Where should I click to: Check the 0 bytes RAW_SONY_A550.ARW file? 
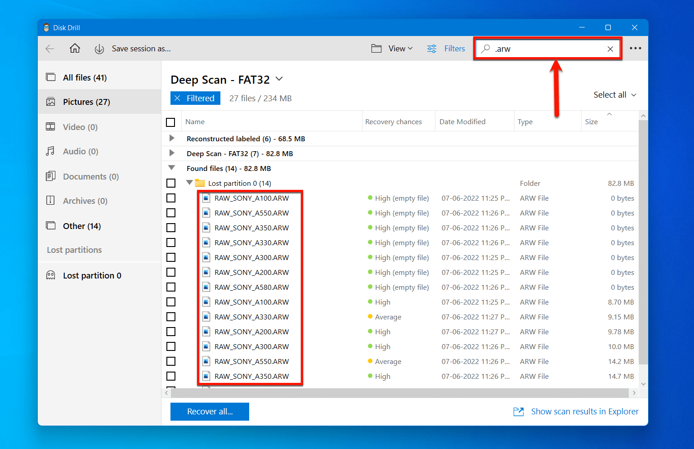click(171, 213)
